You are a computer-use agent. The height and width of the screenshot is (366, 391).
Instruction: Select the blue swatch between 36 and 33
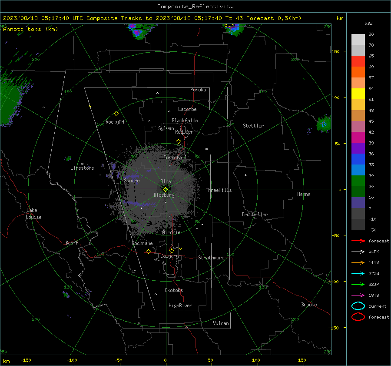pos(358,159)
